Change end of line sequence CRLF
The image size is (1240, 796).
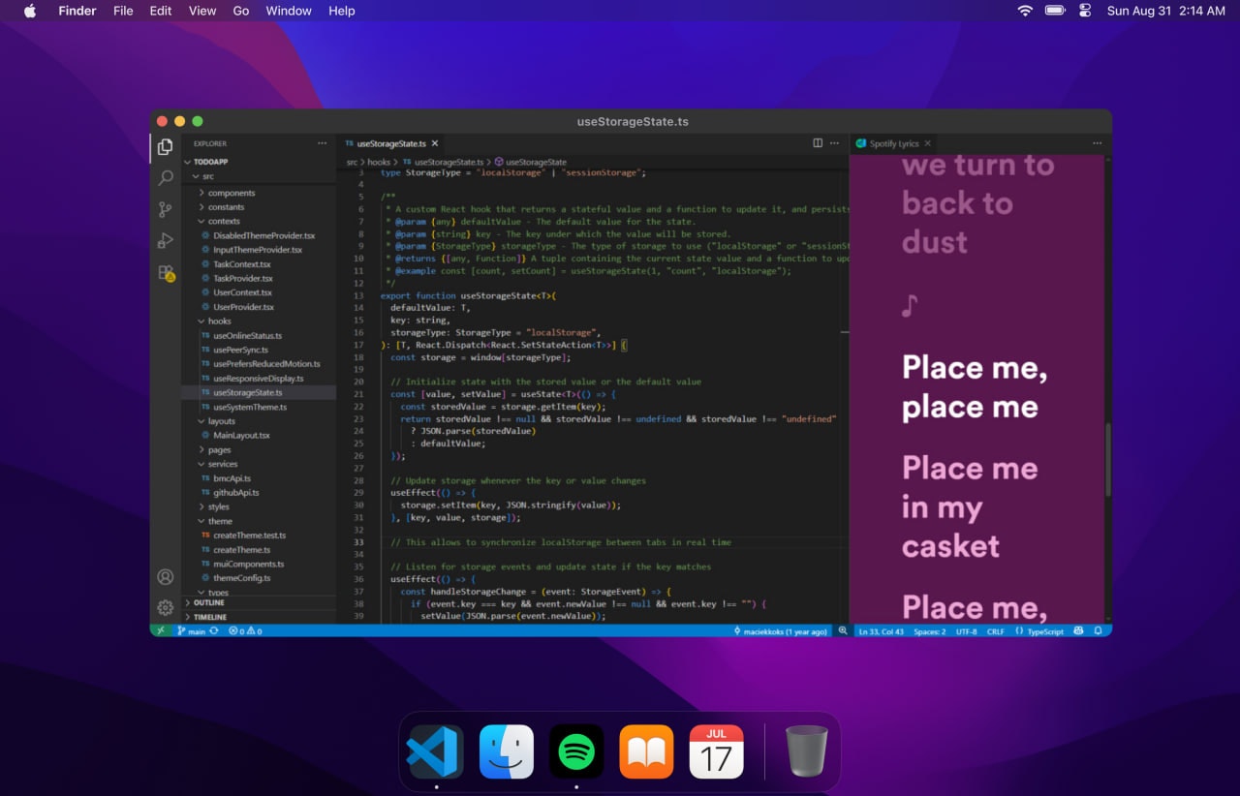point(996,631)
